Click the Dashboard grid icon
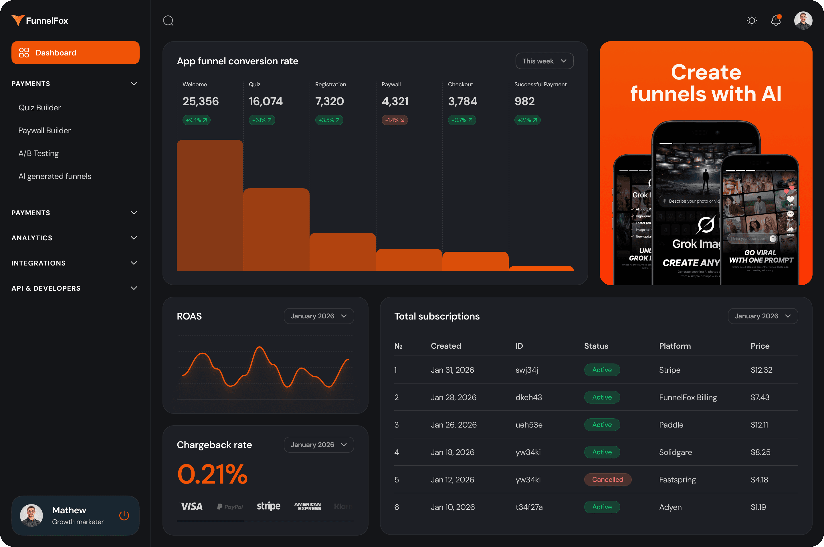The image size is (824, 547). point(24,53)
